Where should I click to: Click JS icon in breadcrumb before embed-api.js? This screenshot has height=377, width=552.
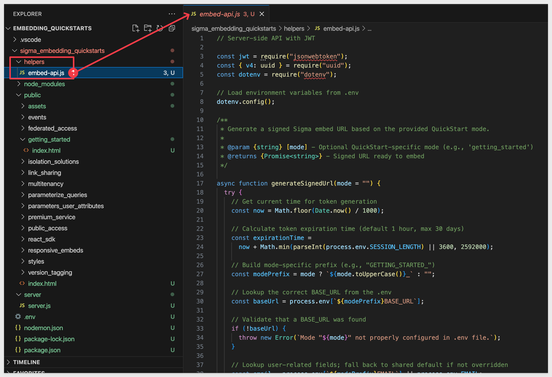(317, 28)
